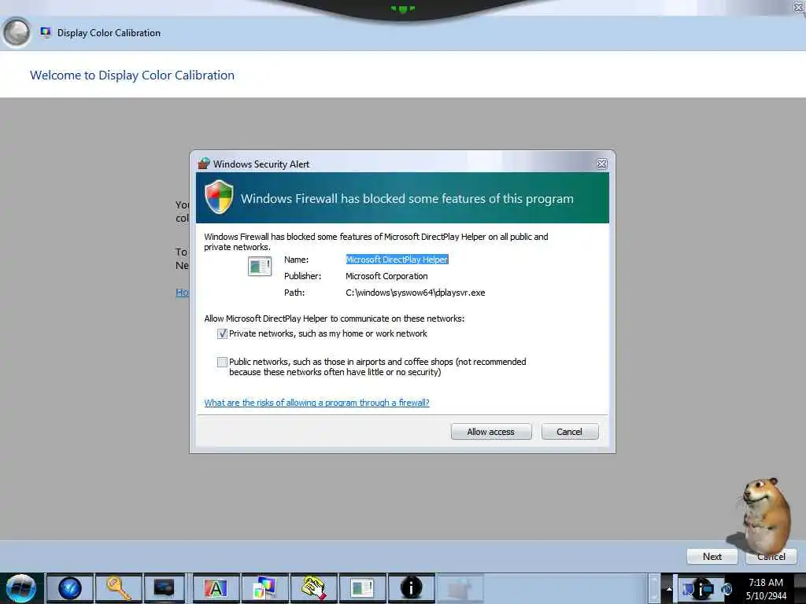Click the dplaysvr.exe path text

coord(416,293)
